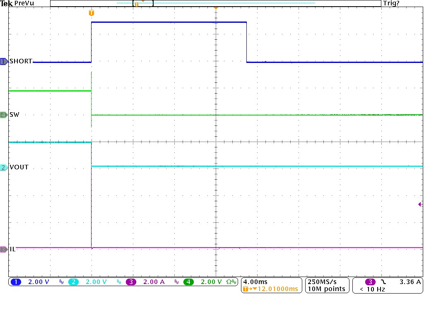Select the blue channel 1 badge

(16, 282)
